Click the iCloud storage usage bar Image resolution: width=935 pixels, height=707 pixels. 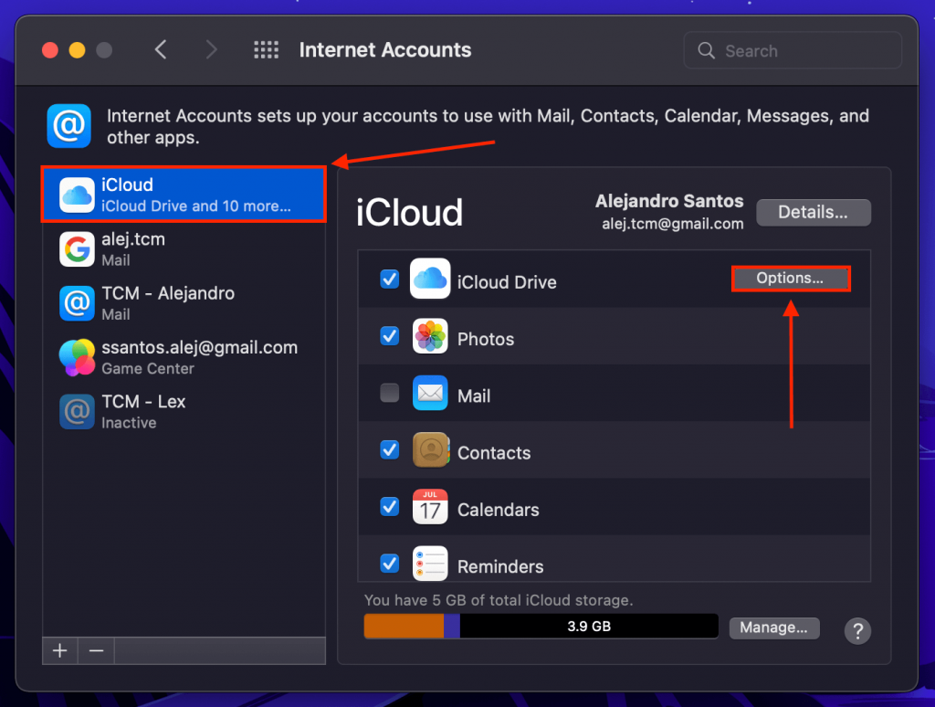[x=541, y=626]
